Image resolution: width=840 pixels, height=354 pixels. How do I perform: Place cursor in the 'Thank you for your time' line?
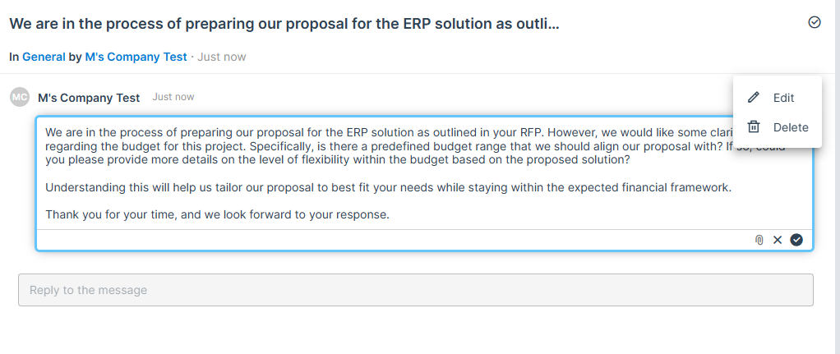(x=217, y=214)
